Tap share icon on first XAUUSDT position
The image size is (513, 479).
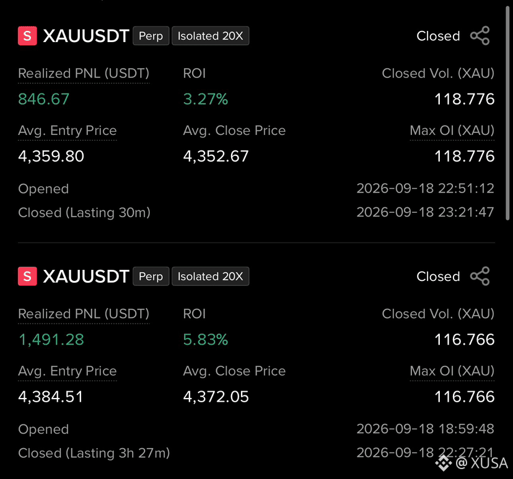[480, 36]
